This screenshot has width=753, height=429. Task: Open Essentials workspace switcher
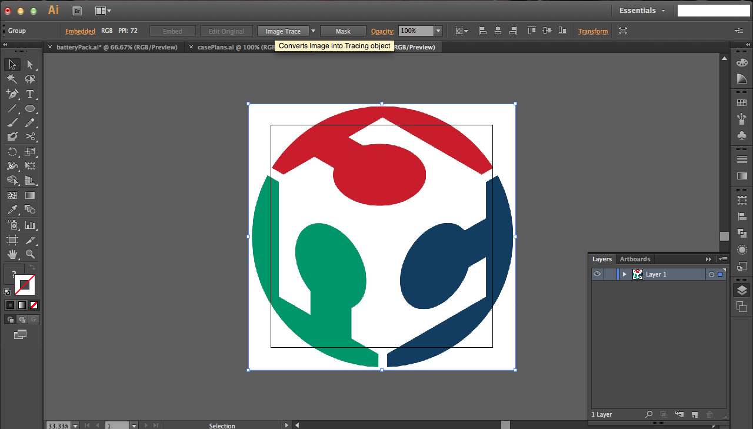(x=642, y=11)
